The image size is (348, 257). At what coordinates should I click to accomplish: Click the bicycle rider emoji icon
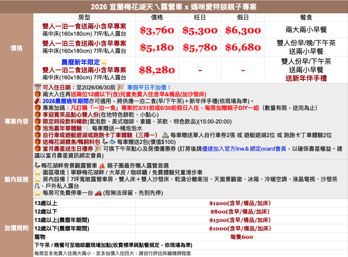pyautogui.click(x=165, y=135)
